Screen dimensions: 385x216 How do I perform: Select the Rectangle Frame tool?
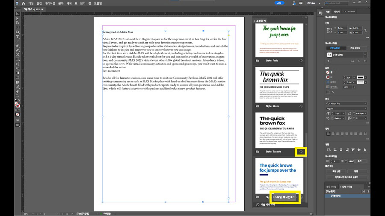[x=18, y=55]
